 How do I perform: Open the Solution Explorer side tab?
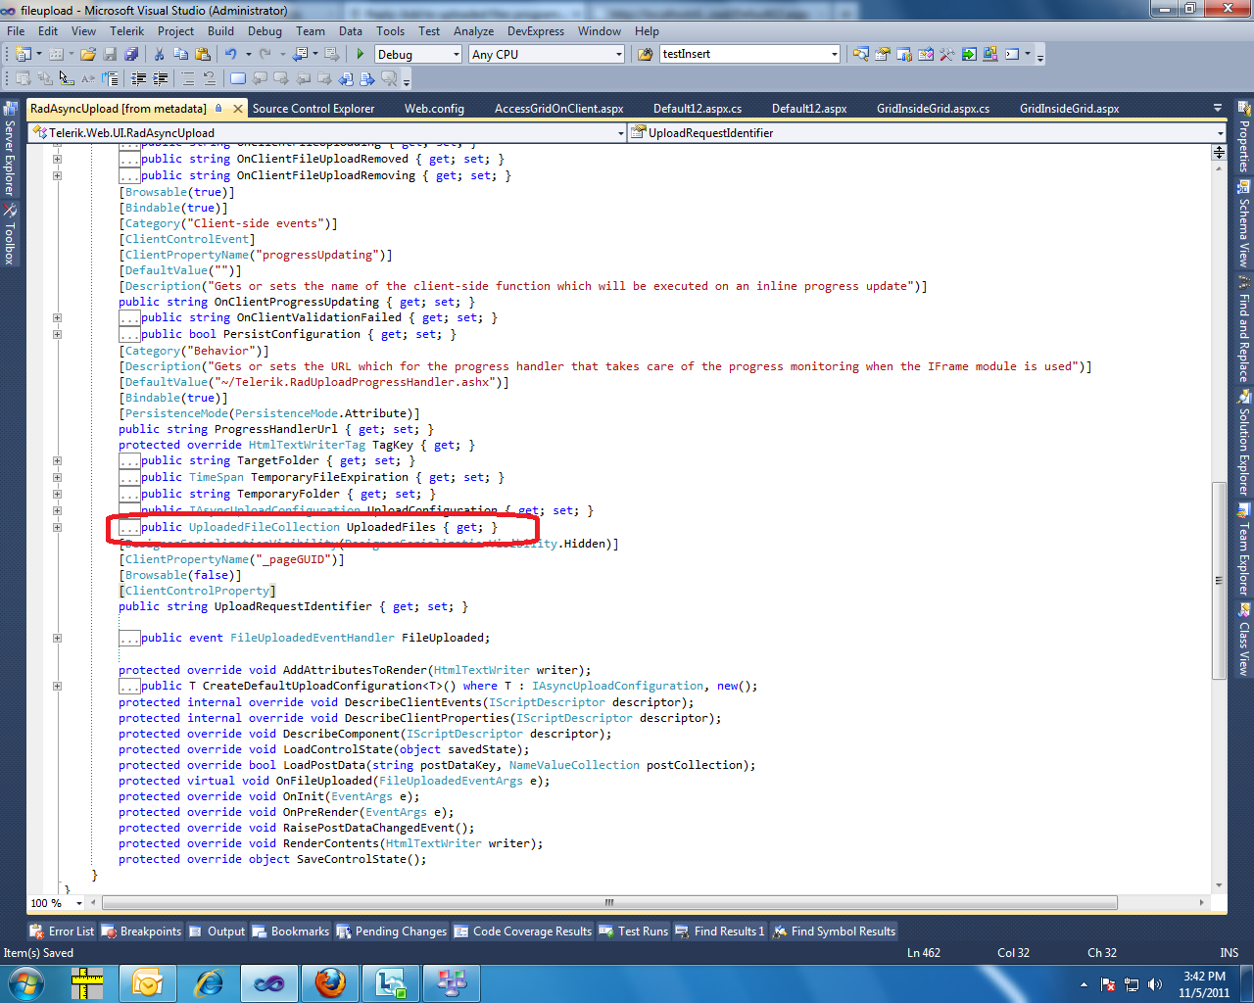point(1244,445)
